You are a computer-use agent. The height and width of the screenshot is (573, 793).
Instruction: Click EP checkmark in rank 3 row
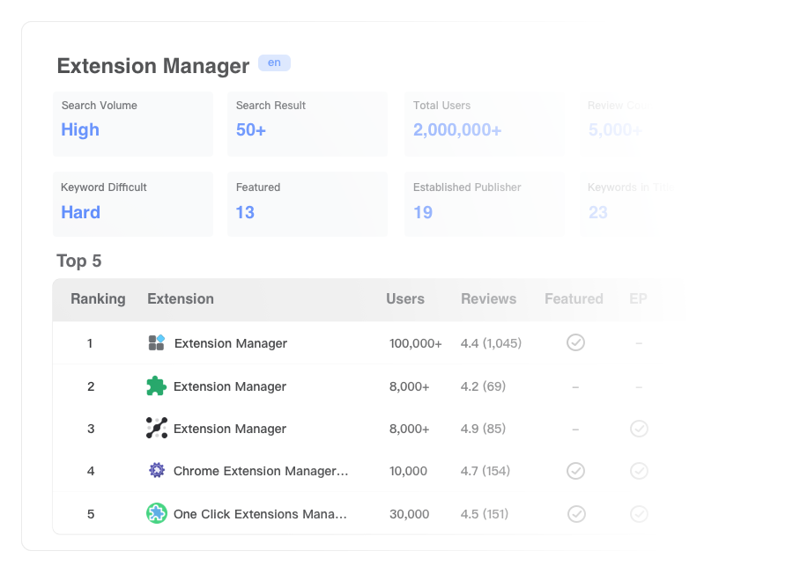tap(640, 429)
